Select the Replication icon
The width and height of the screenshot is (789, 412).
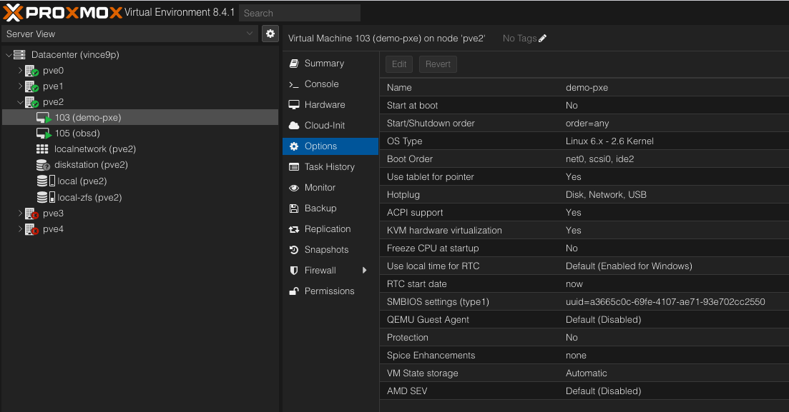[296, 228]
